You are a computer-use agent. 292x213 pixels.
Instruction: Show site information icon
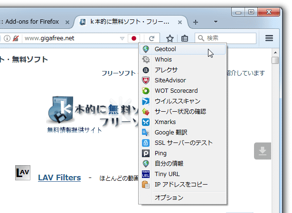pyautogui.click(x=7, y=38)
